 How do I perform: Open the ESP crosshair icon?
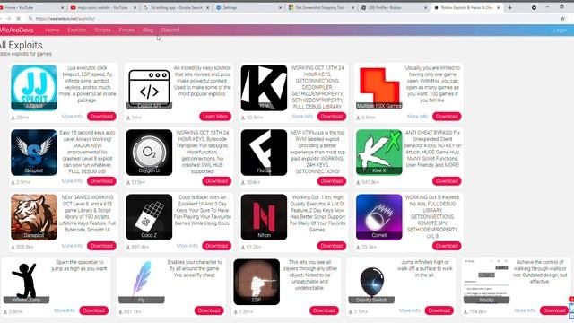point(257,282)
